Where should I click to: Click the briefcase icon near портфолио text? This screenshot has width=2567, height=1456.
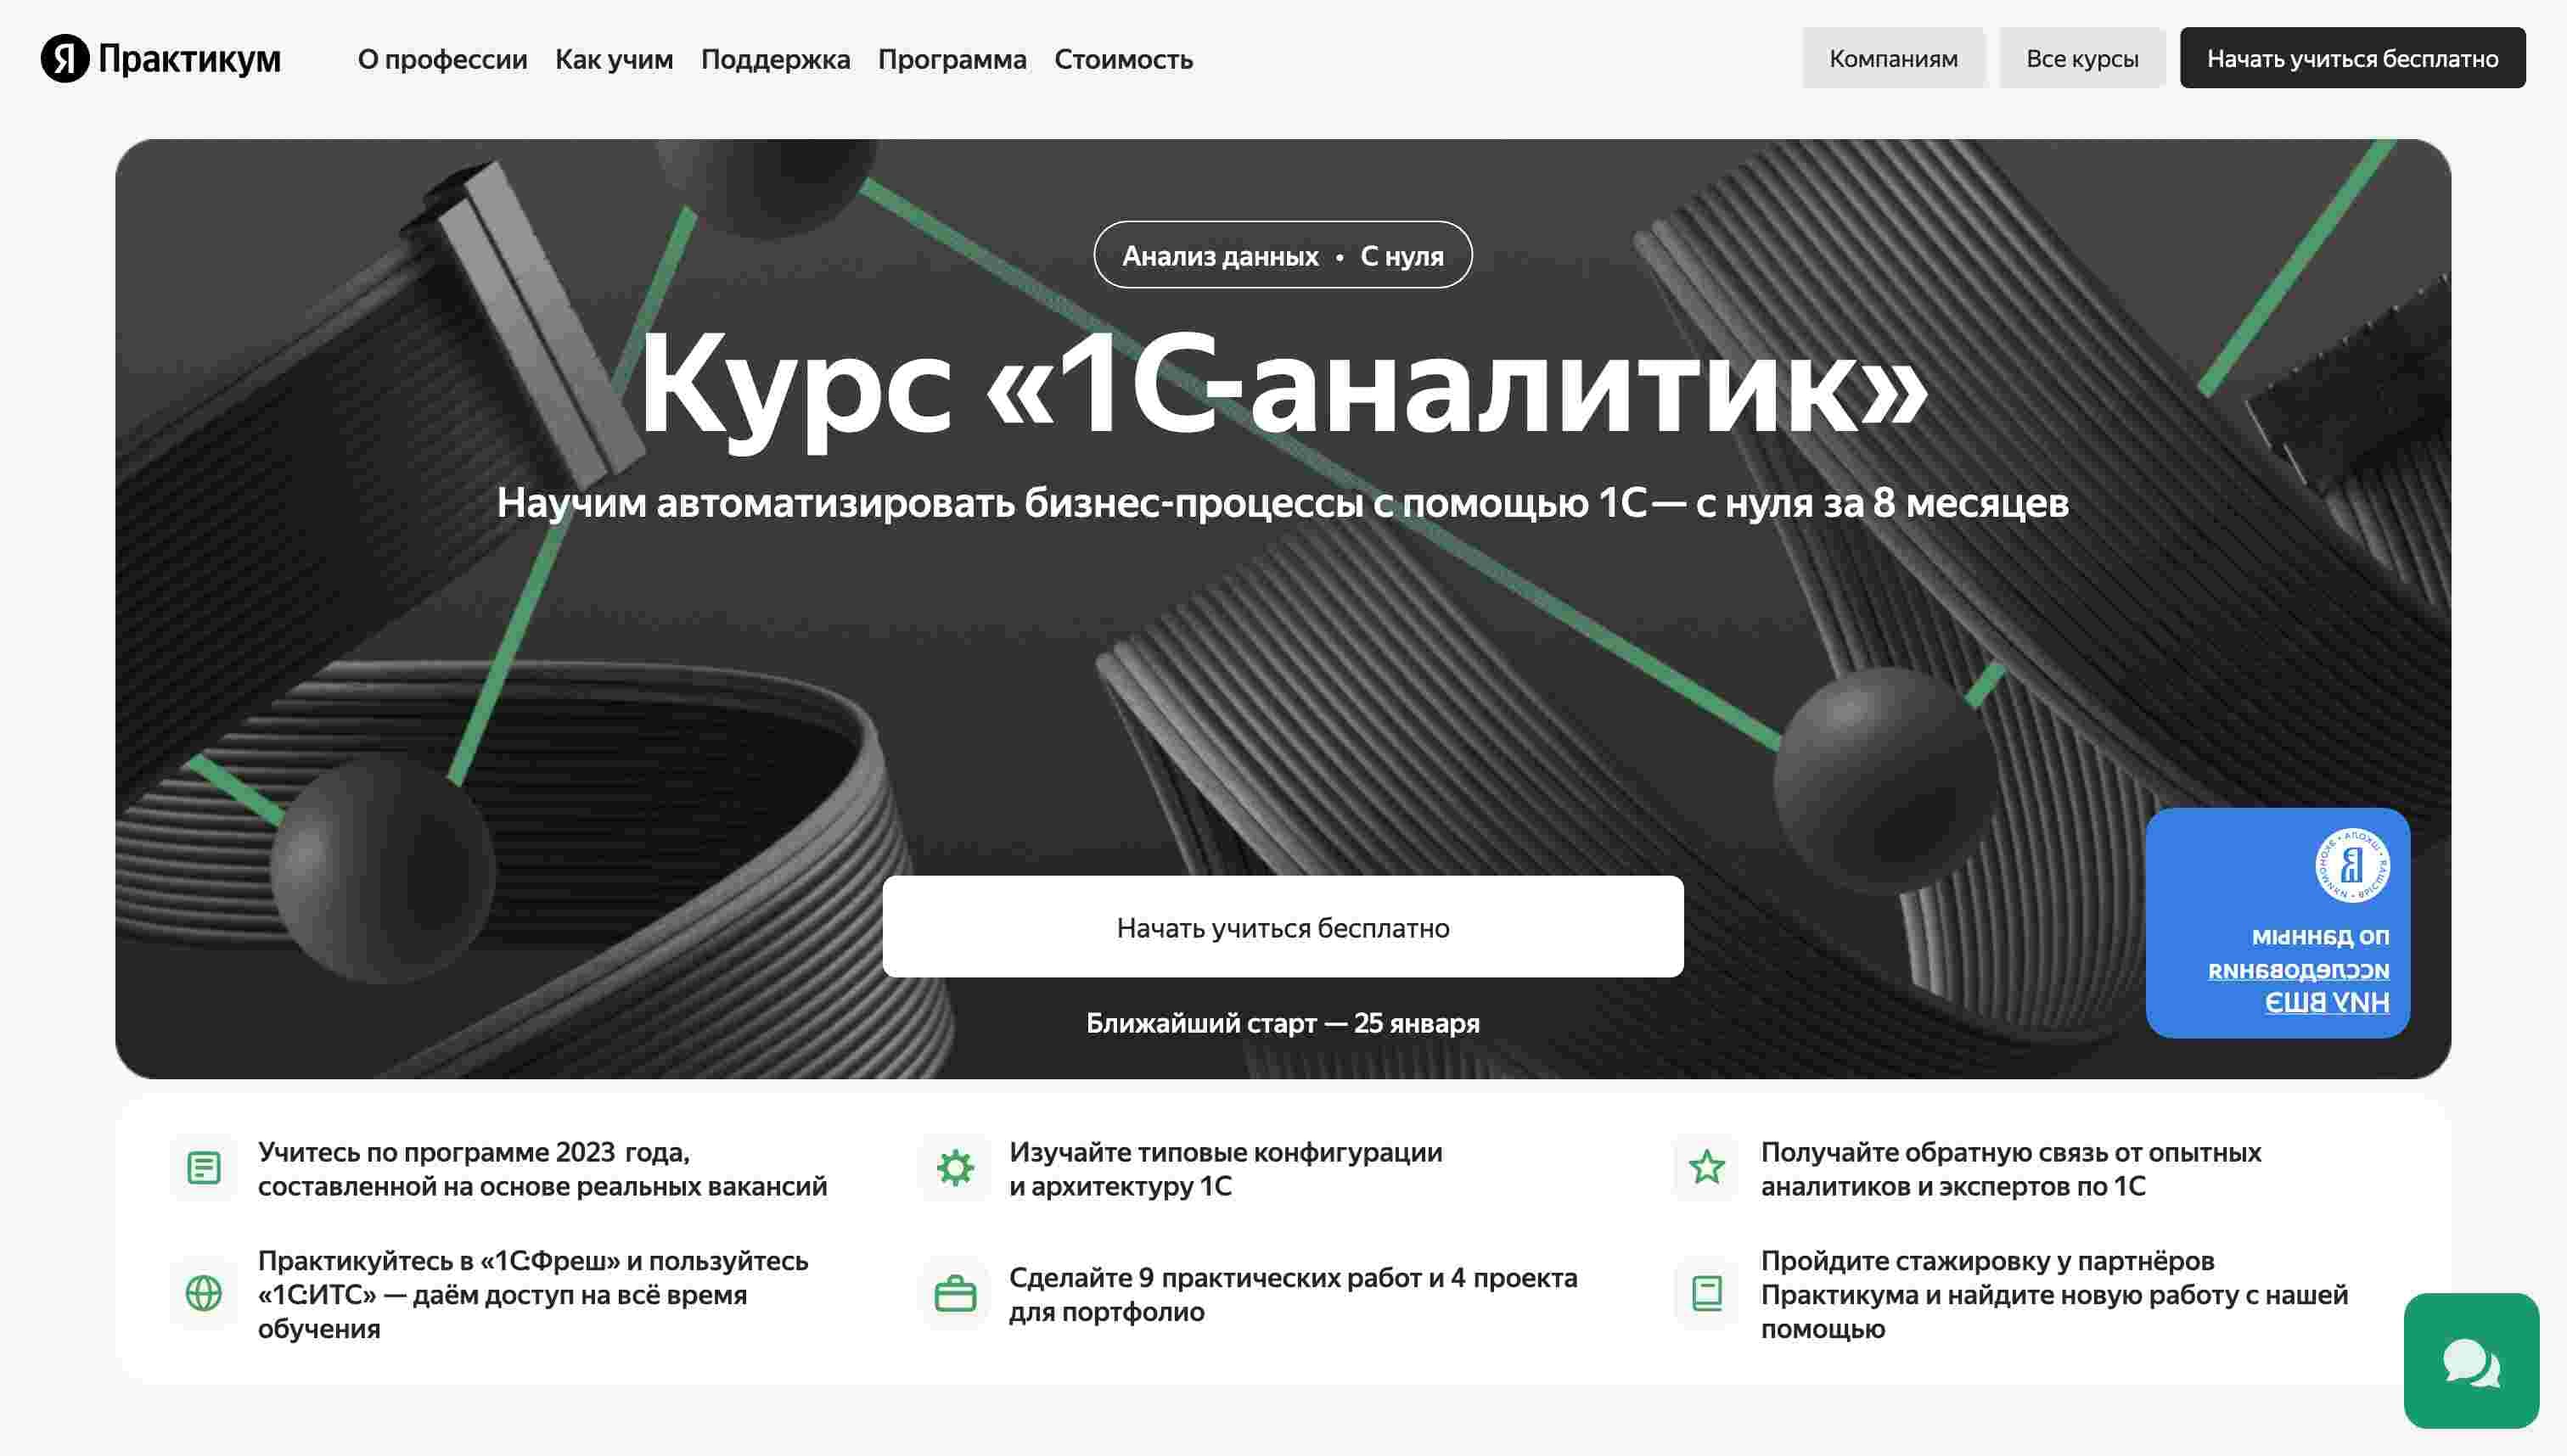(955, 1293)
